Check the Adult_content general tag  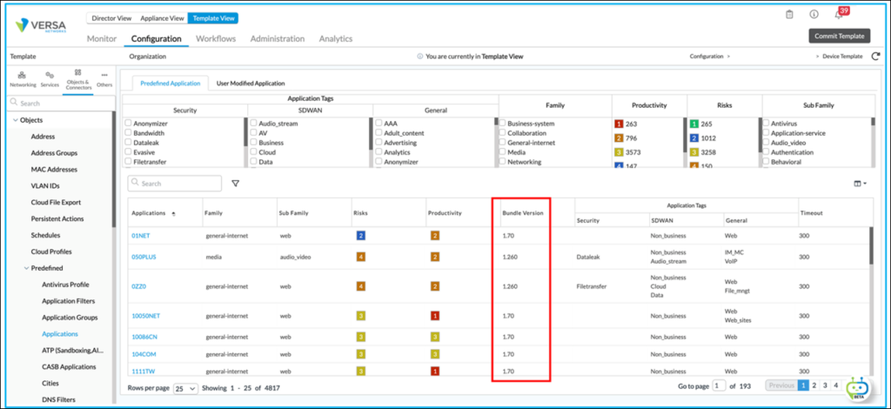[379, 133]
